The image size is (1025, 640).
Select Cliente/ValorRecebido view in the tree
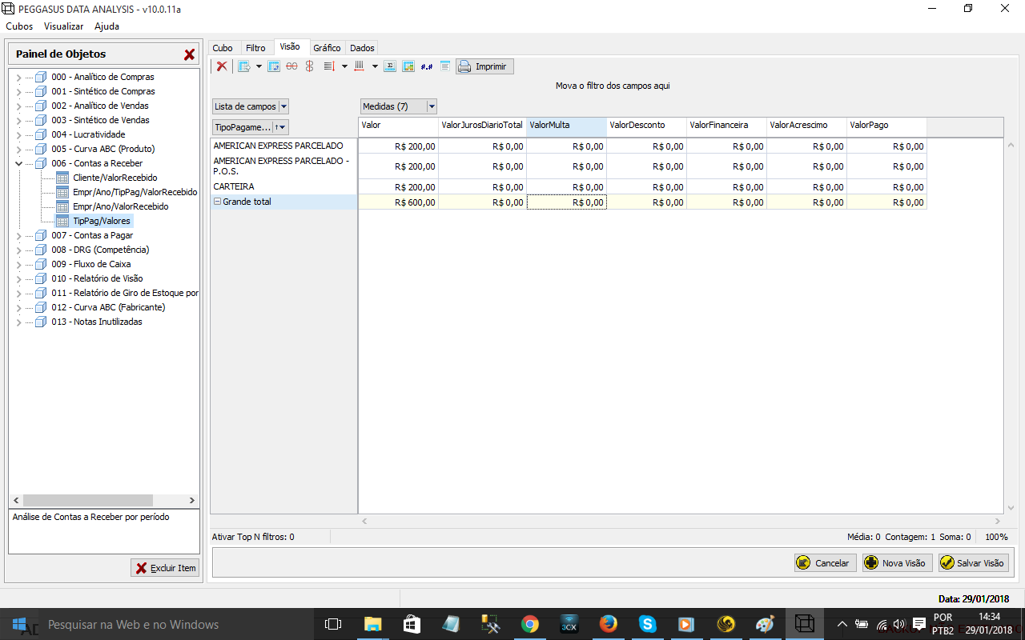pos(115,178)
